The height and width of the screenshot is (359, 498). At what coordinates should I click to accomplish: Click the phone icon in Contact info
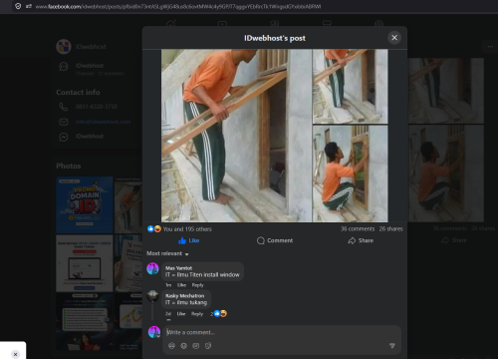tap(64, 107)
